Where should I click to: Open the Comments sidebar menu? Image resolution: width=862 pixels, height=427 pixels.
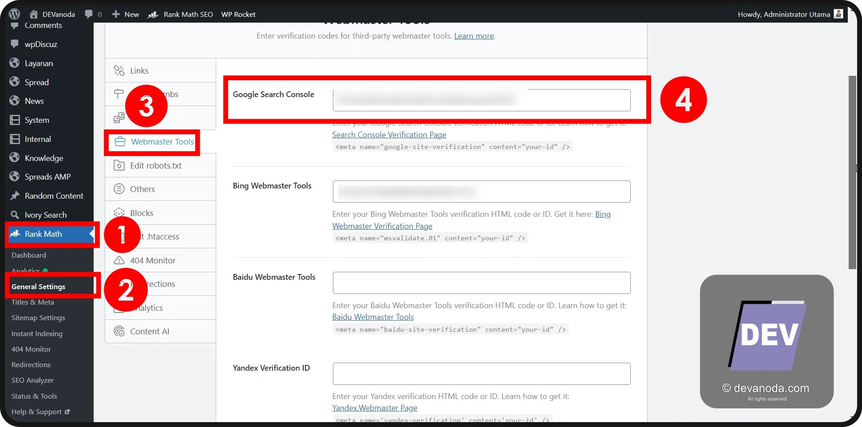point(43,25)
